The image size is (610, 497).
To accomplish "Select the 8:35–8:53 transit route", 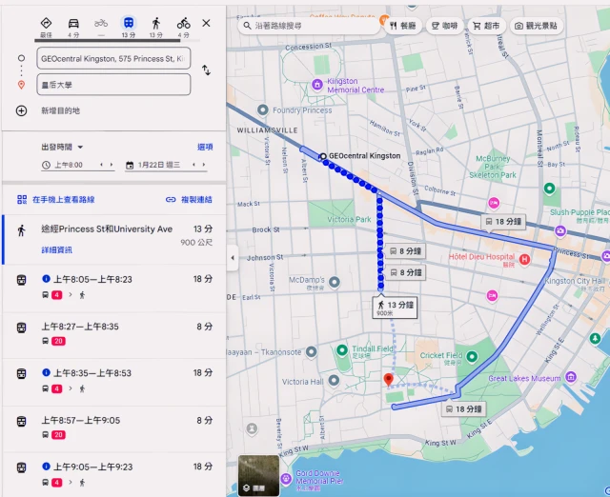I will coord(114,382).
